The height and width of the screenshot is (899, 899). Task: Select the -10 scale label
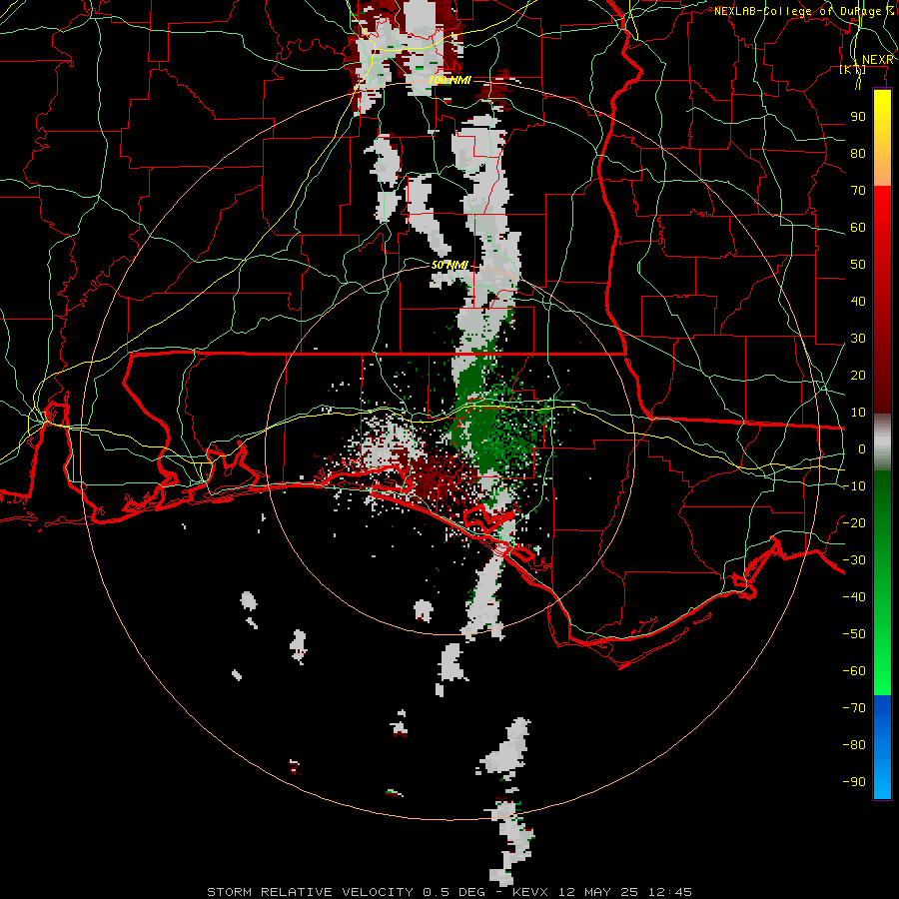click(854, 486)
